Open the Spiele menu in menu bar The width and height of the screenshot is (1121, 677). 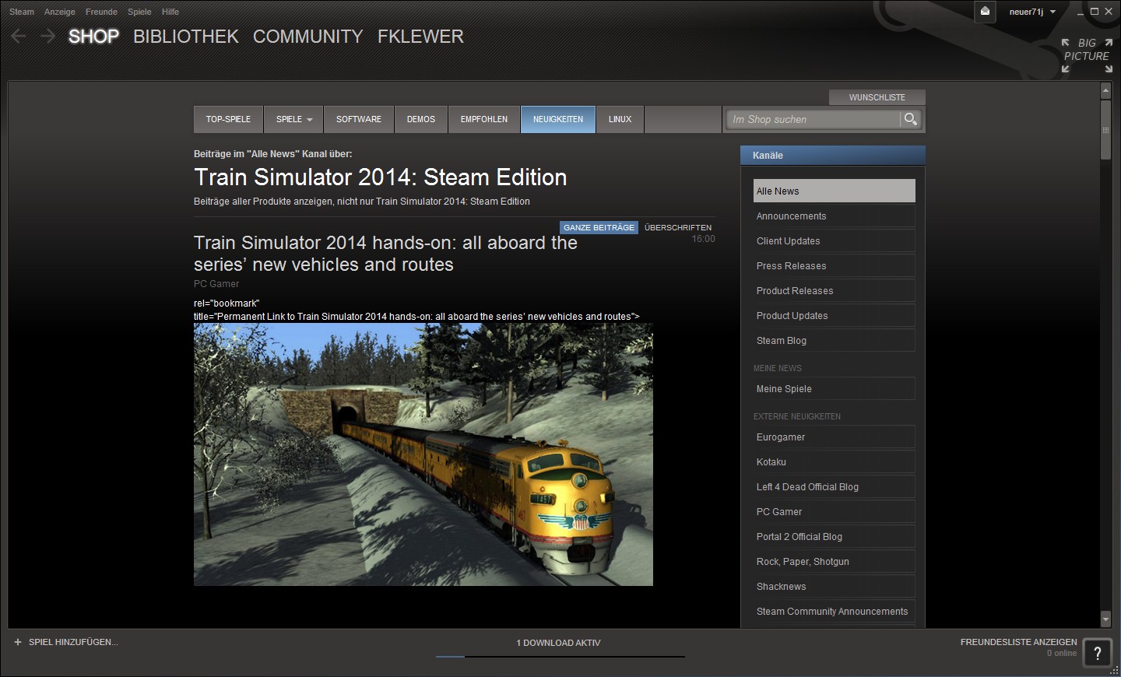139,12
